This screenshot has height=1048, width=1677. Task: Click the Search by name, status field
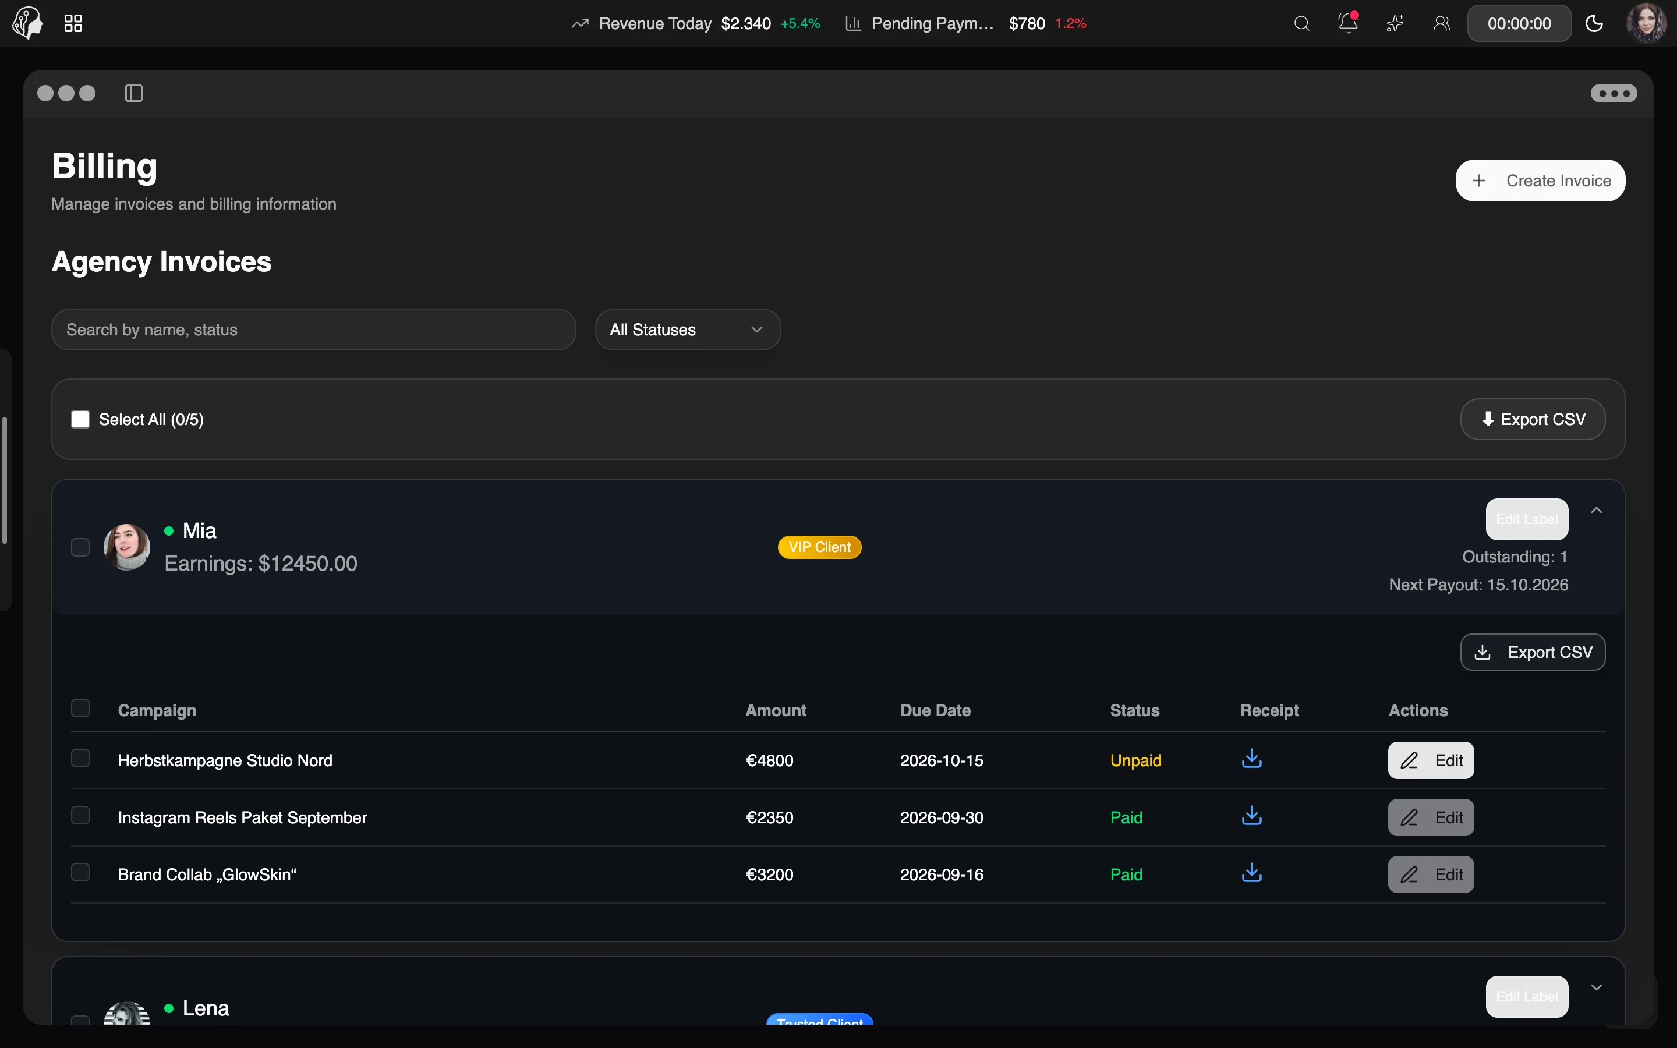click(314, 330)
